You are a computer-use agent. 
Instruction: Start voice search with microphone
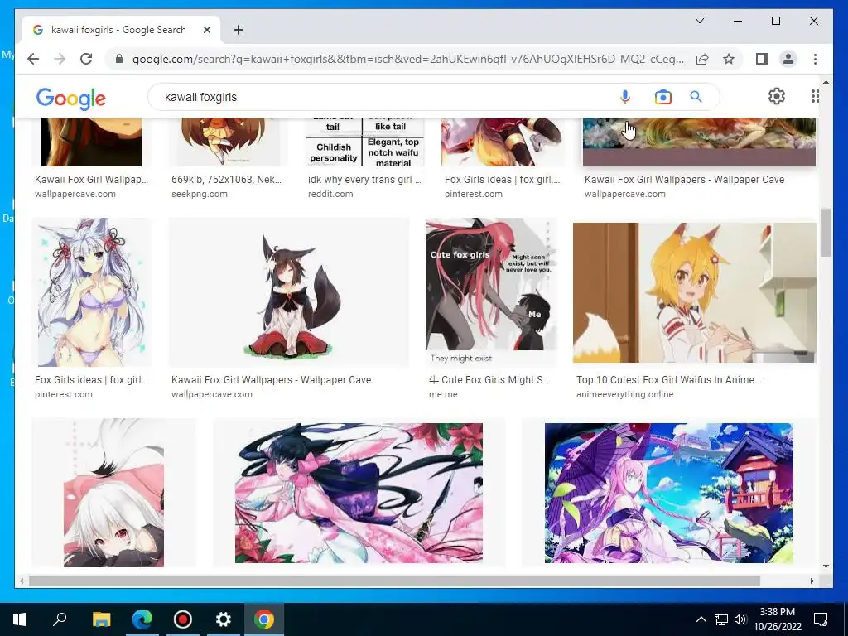[625, 97]
